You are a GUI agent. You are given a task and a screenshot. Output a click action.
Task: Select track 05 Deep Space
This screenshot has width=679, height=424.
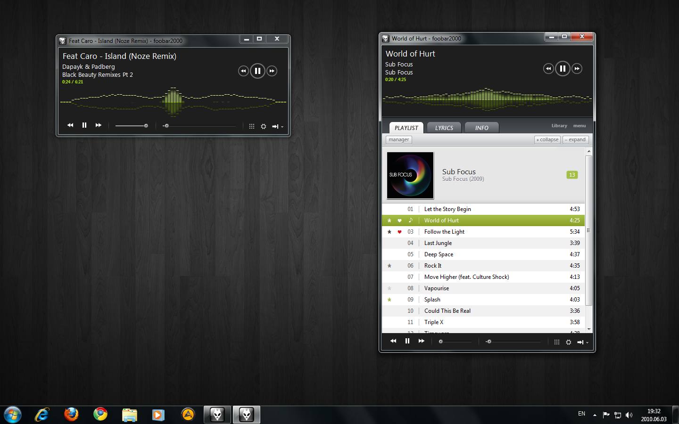click(483, 254)
